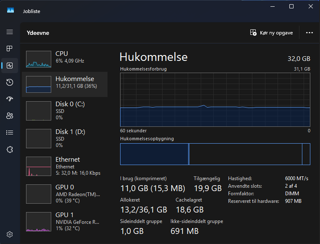Select Hukommelse in the performance list
320x244 pixels.
(65, 84)
